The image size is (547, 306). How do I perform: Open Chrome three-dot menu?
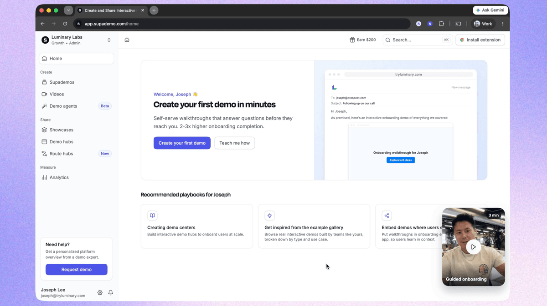pos(503,24)
